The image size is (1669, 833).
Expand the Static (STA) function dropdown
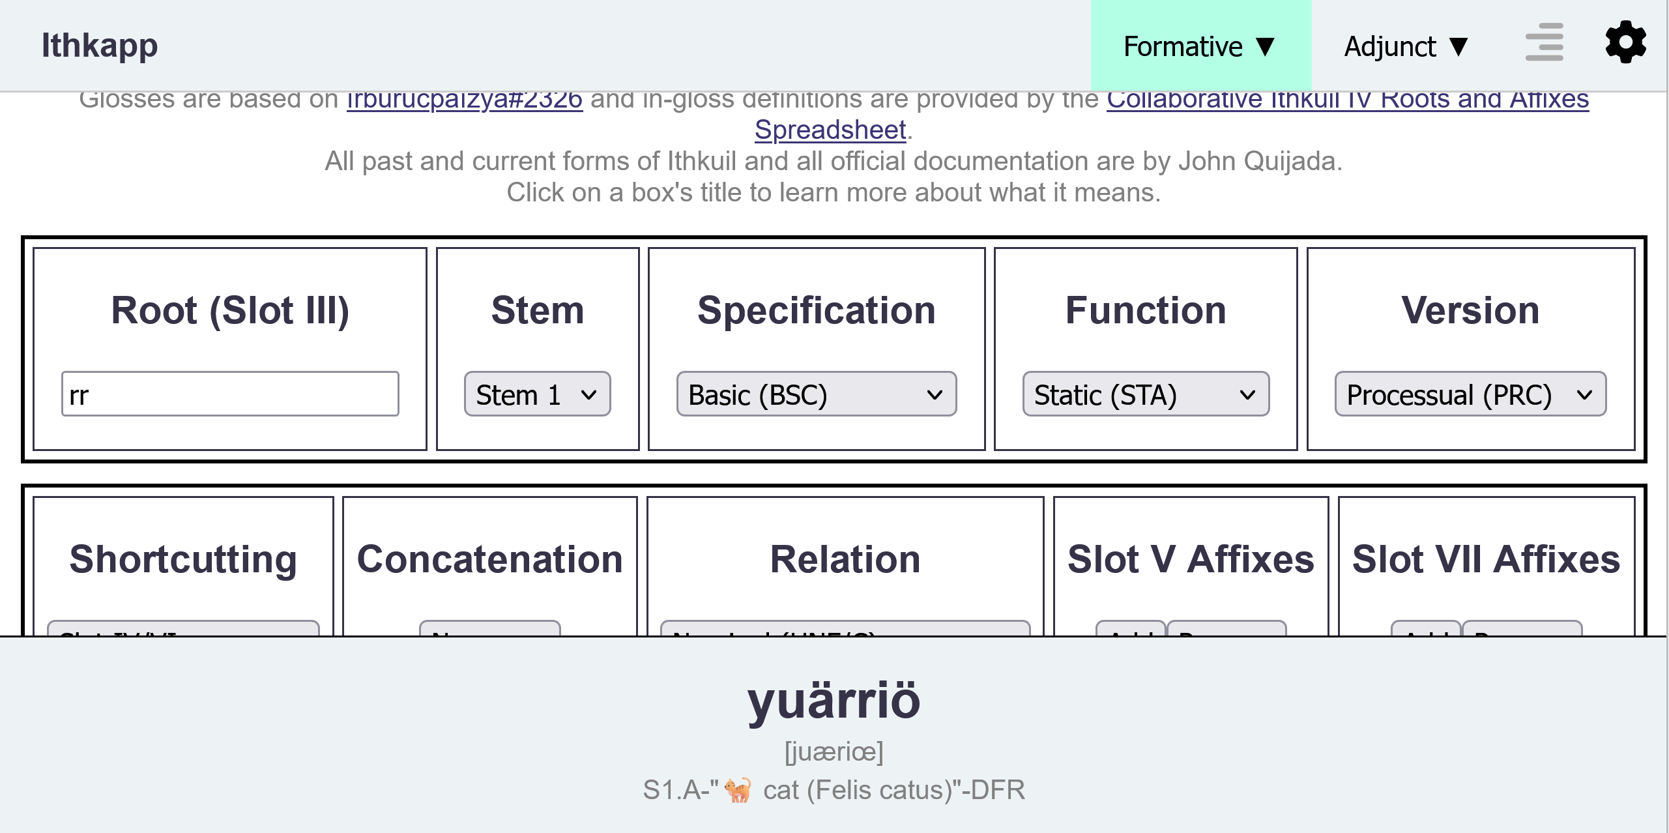click(1146, 394)
